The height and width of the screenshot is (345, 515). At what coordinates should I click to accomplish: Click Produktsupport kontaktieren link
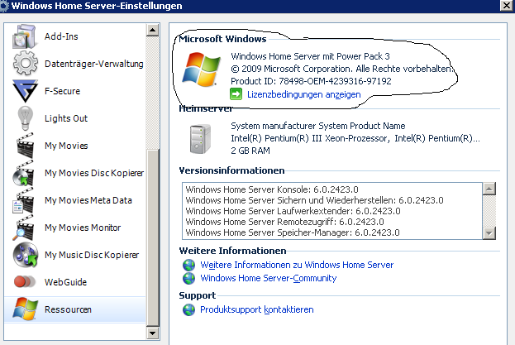point(257,309)
